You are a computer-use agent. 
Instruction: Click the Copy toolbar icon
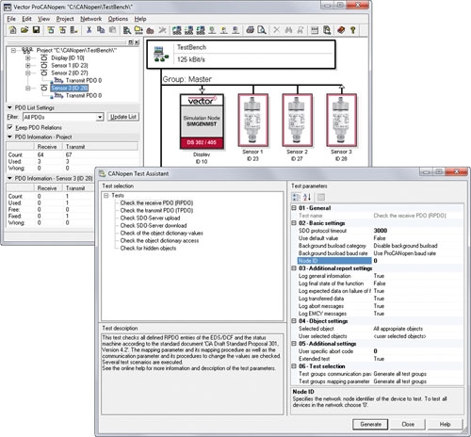[101, 30]
